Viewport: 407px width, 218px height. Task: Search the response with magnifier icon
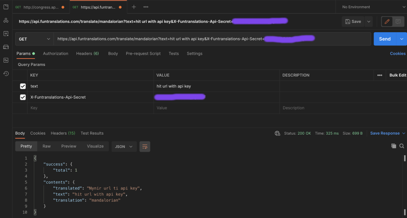(x=402, y=146)
